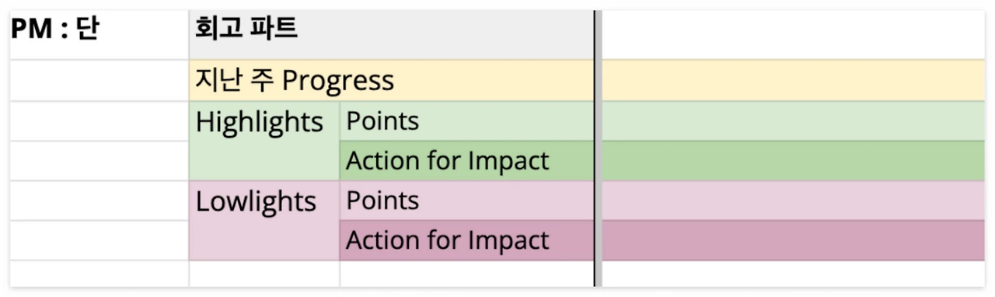The width and height of the screenshot is (995, 297).
Task: Click the thick vertical freeze pane divider
Action: tap(597, 148)
